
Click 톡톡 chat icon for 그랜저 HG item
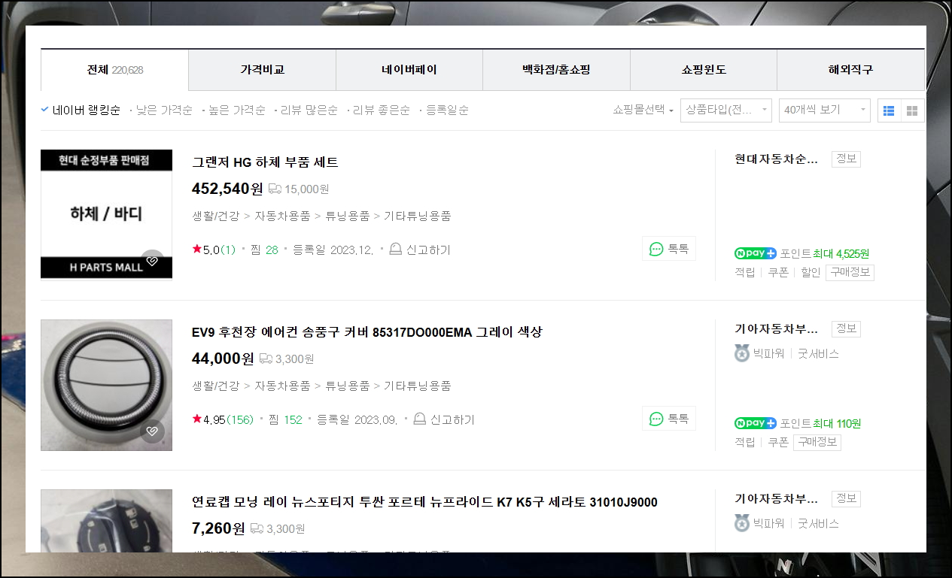point(656,249)
